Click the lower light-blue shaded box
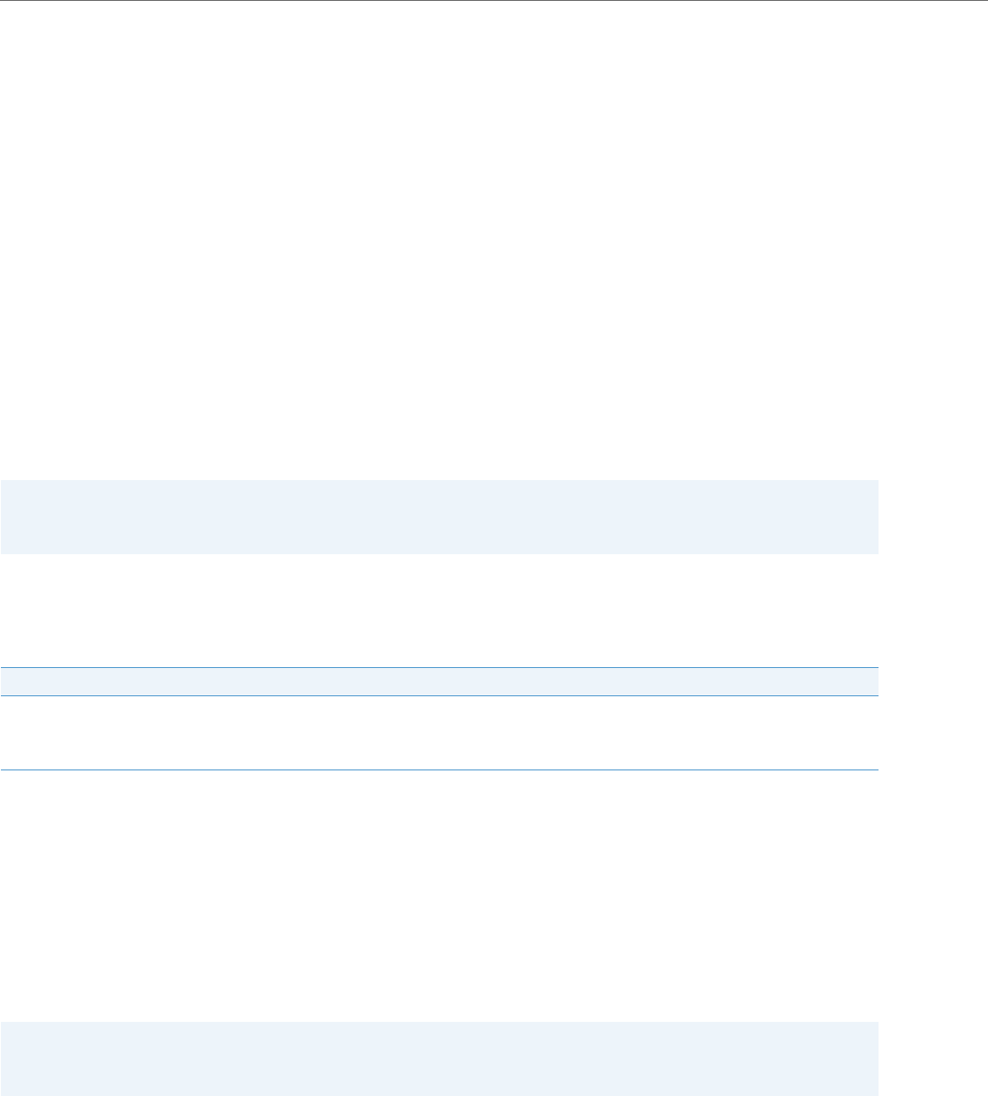 click(440, 1058)
